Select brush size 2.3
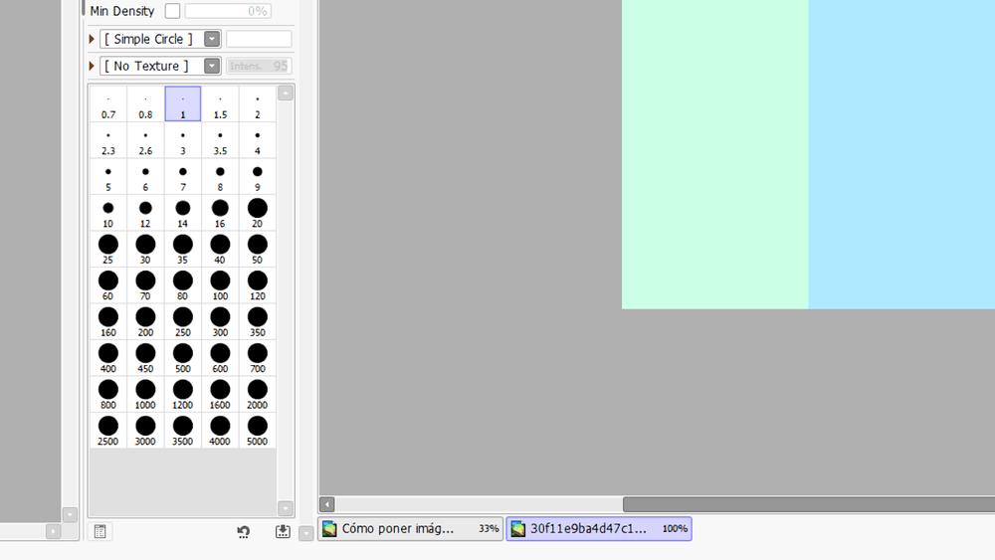995x560 pixels. 108,140
